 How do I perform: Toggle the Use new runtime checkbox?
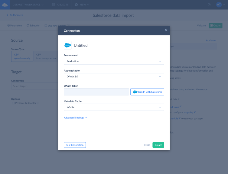coord(46,26)
